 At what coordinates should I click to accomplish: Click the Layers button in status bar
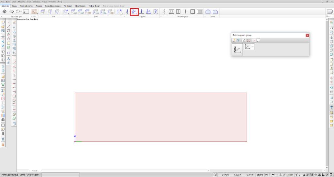(260, 175)
